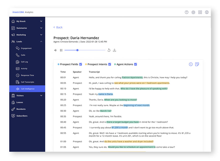Click highlighted text 'Flatiron Apartments'
This screenshot has height=161, width=220.
(x=132, y=77)
